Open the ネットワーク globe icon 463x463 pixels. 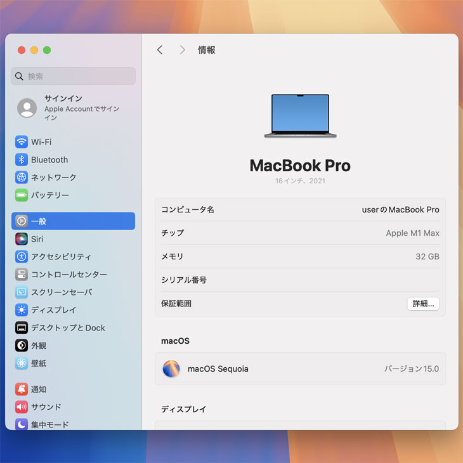click(22, 177)
